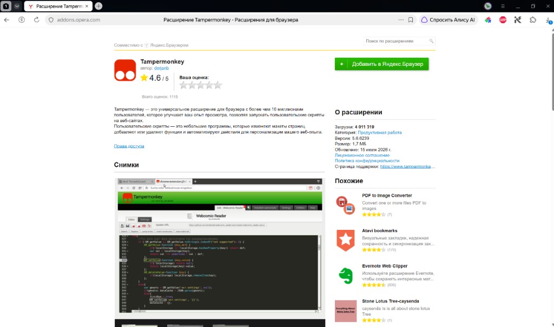Close the Tampermonkey extension tab
This screenshot has width=554, height=327.
click(x=87, y=6)
